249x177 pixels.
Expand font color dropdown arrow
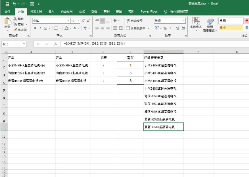(79, 28)
